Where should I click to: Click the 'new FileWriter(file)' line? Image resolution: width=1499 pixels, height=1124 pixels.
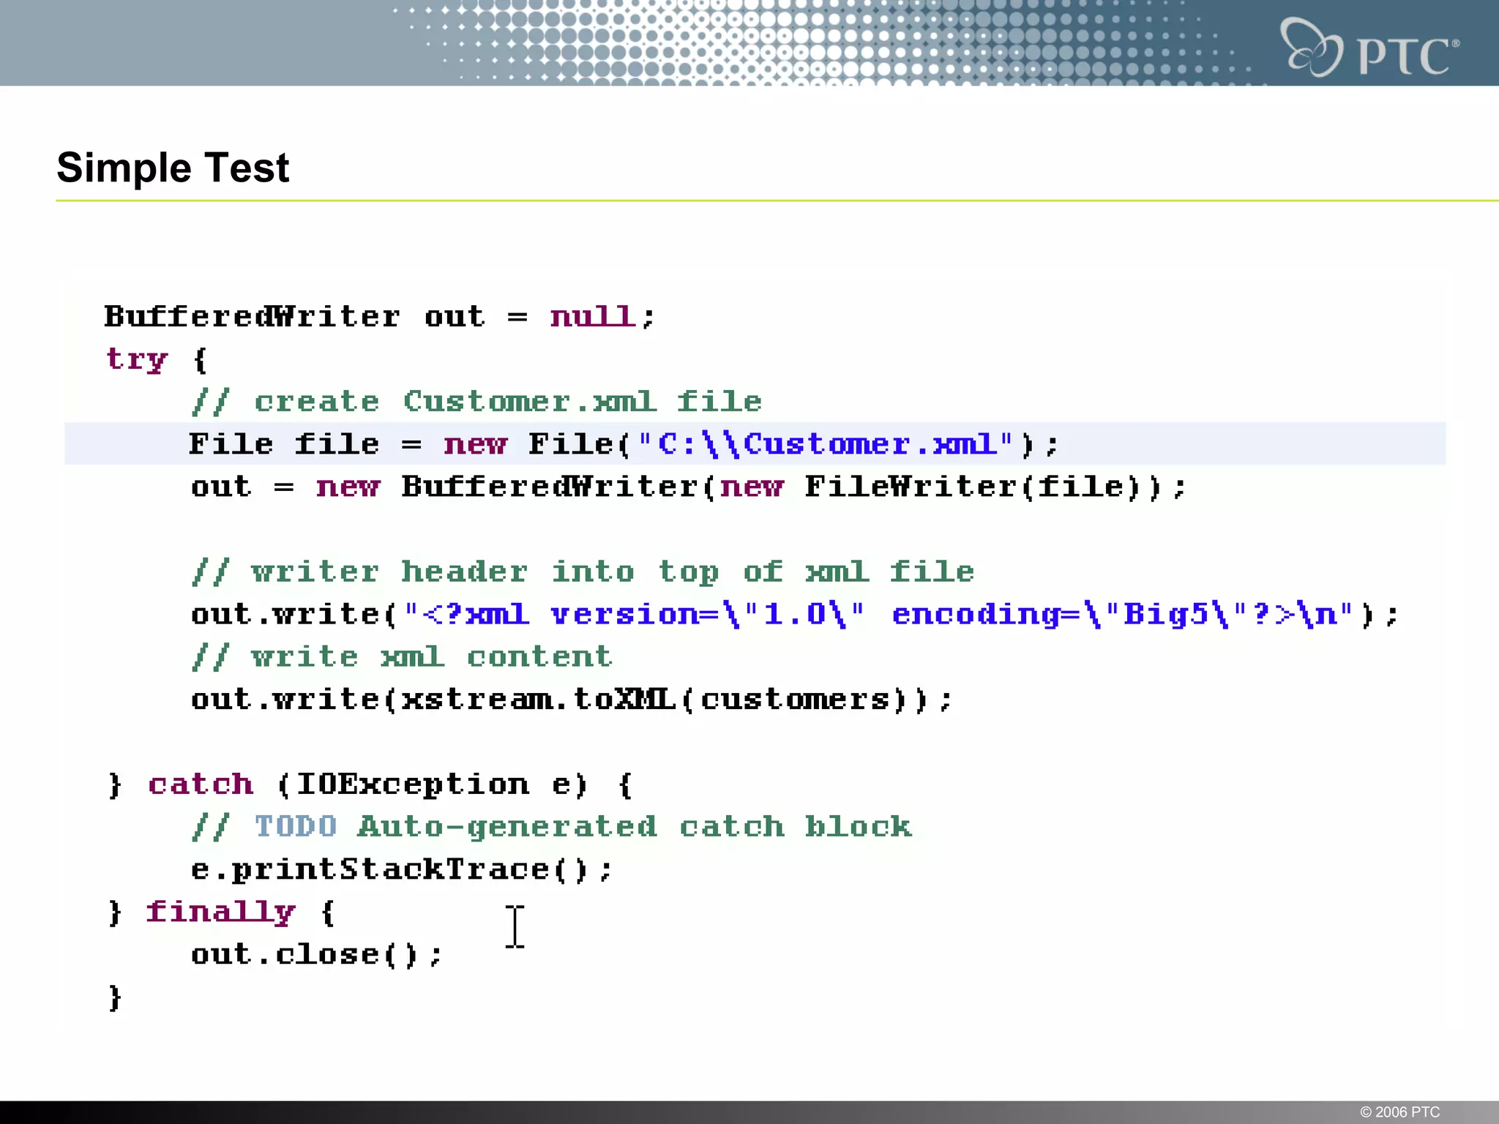(x=688, y=487)
